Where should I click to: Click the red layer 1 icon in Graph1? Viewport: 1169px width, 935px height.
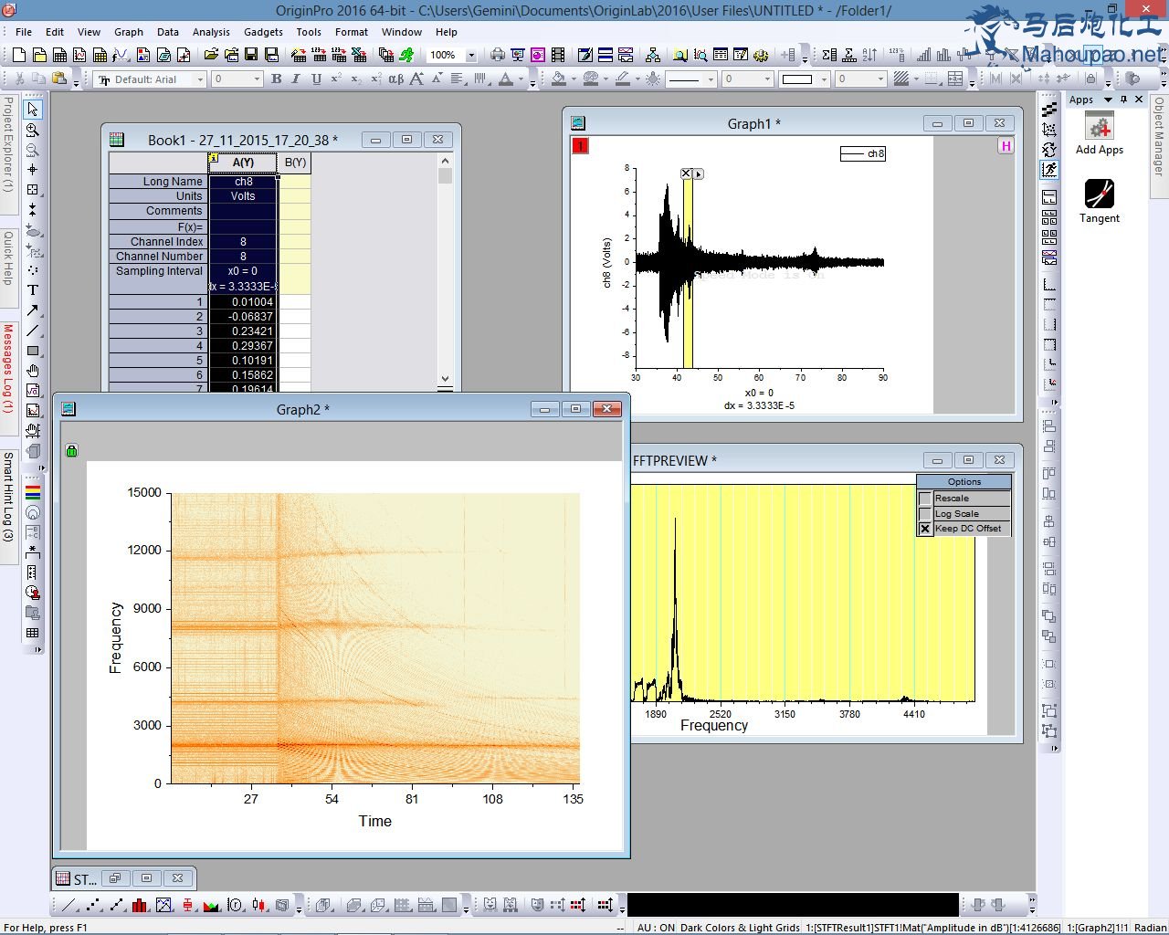pyautogui.click(x=581, y=146)
